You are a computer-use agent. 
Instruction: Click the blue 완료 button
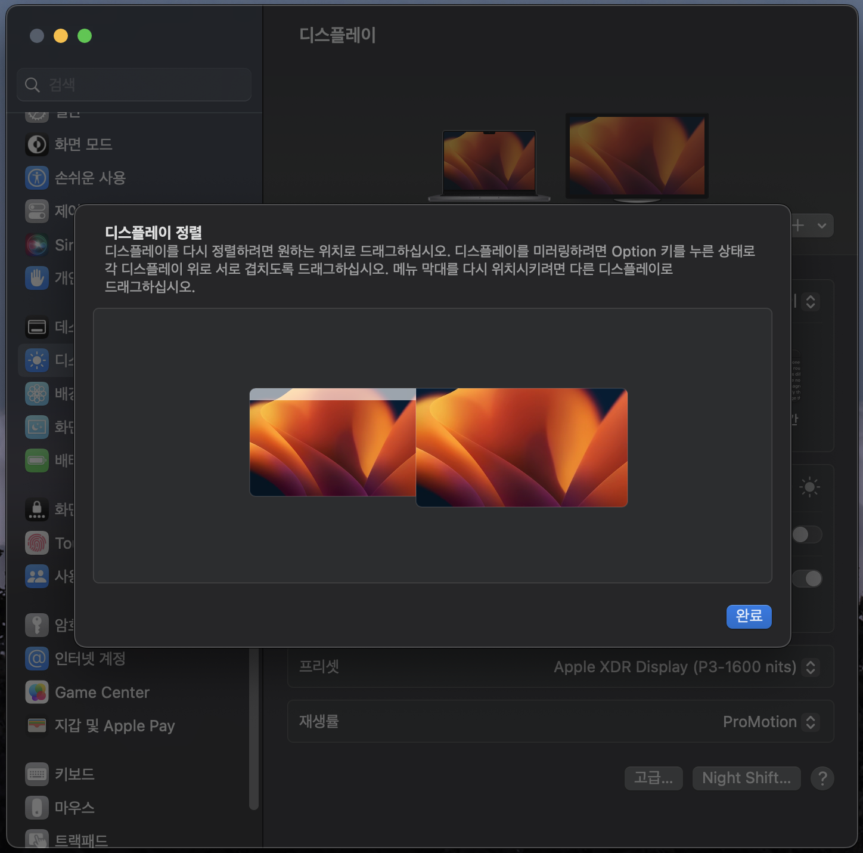[x=749, y=616]
